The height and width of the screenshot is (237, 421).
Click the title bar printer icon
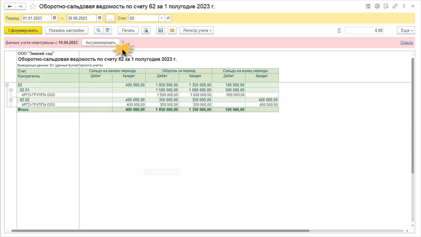(377, 6)
